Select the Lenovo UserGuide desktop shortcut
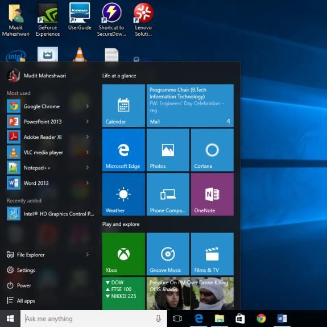 point(80,16)
